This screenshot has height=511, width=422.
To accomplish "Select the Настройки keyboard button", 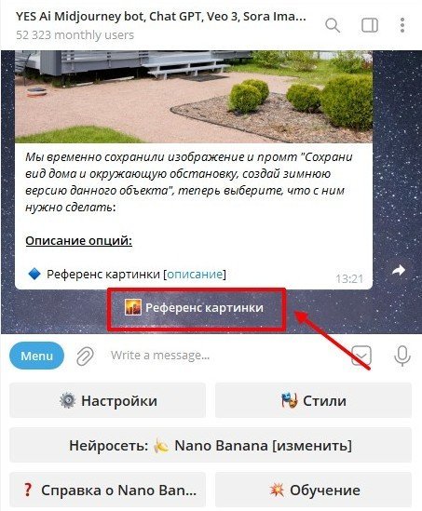I will click(x=108, y=400).
